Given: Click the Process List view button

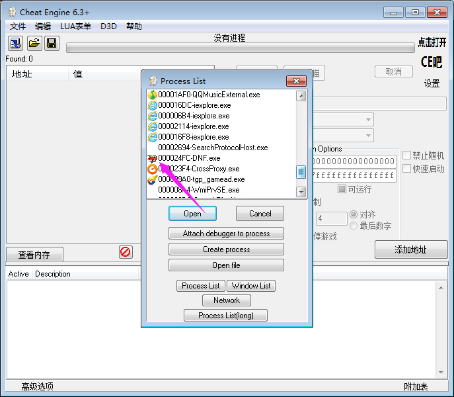Looking at the screenshot, I should point(201,286).
